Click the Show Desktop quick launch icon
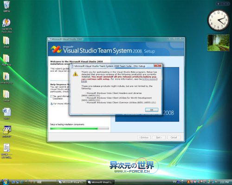This screenshot has height=185, width=232. 13,182
